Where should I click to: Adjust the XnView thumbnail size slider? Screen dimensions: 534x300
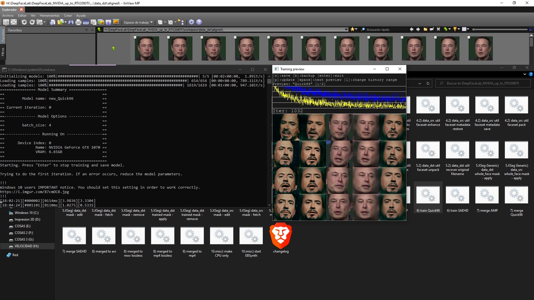(x=500, y=29)
